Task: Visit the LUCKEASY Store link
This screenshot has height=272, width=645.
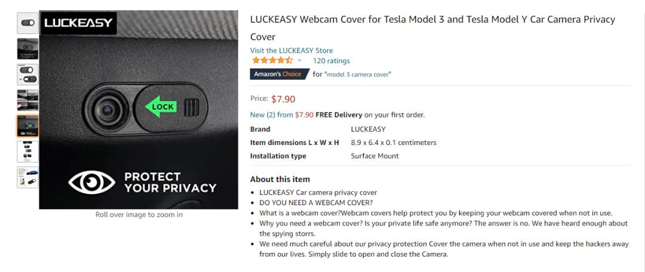Action: [291, 51]
